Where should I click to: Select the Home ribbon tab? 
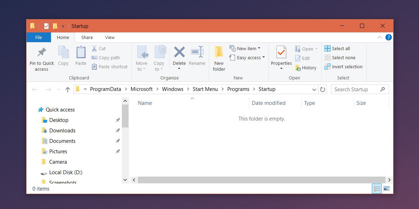pos(63,37)
